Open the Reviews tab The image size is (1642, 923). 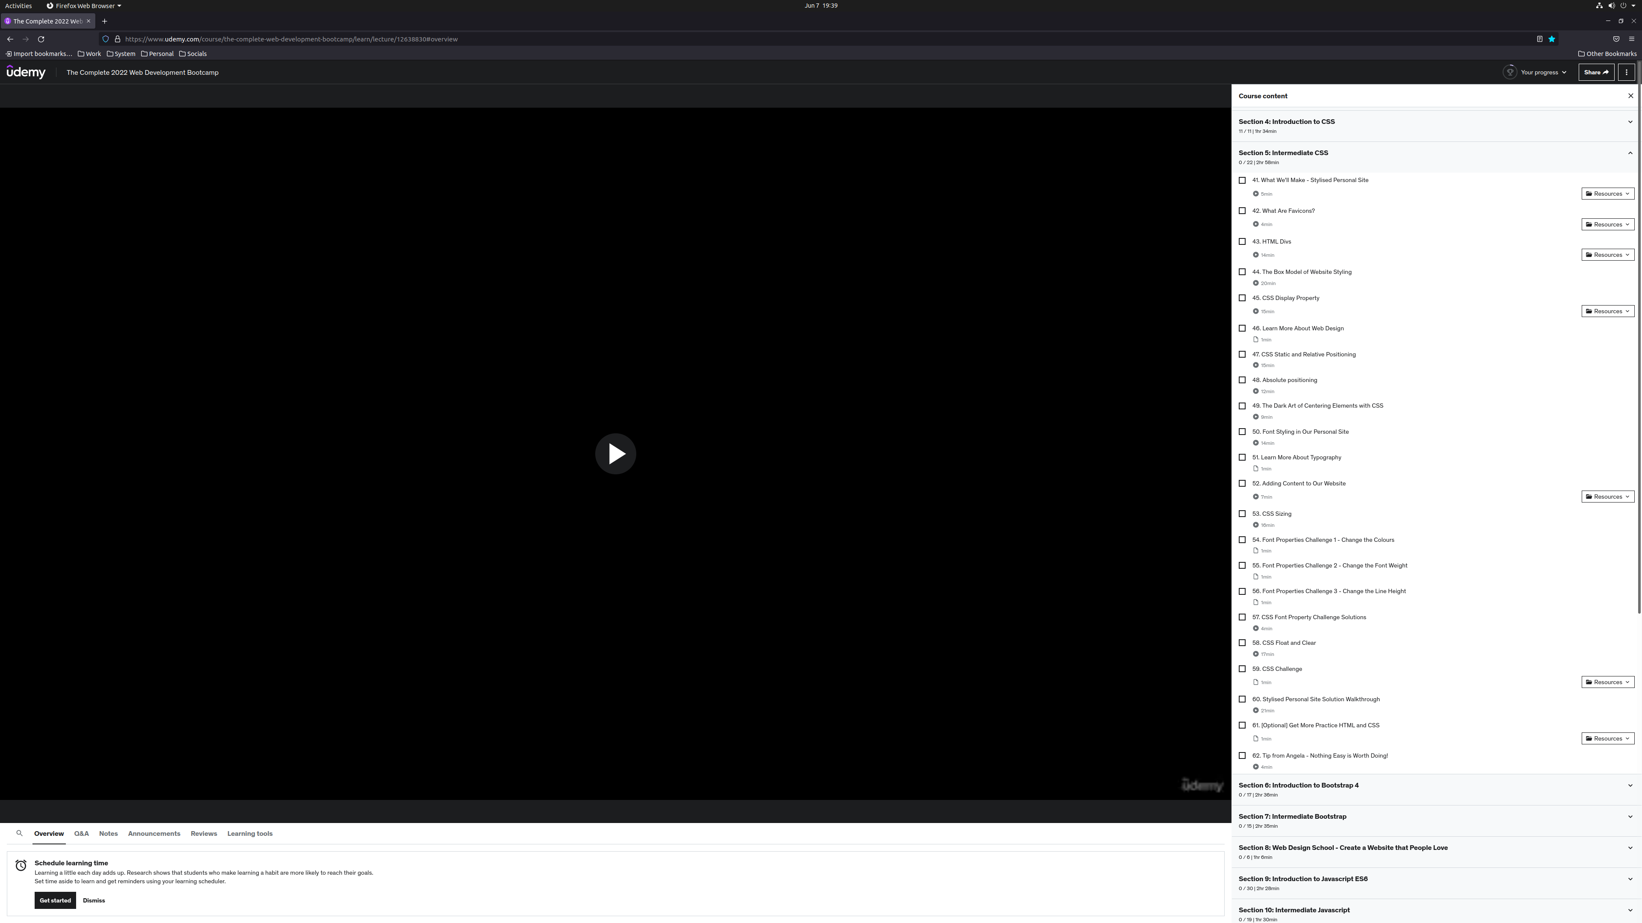pos(204,833)
